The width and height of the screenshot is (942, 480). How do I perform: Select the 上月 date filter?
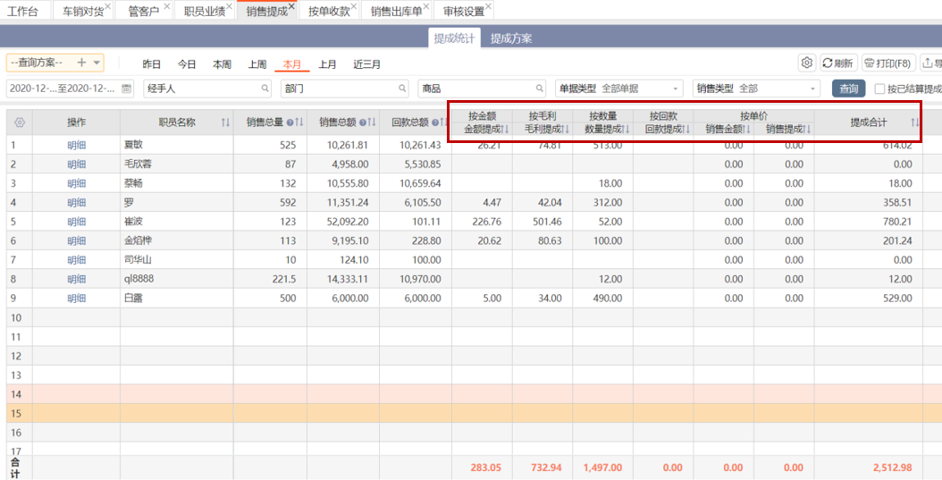coord(328,64)
